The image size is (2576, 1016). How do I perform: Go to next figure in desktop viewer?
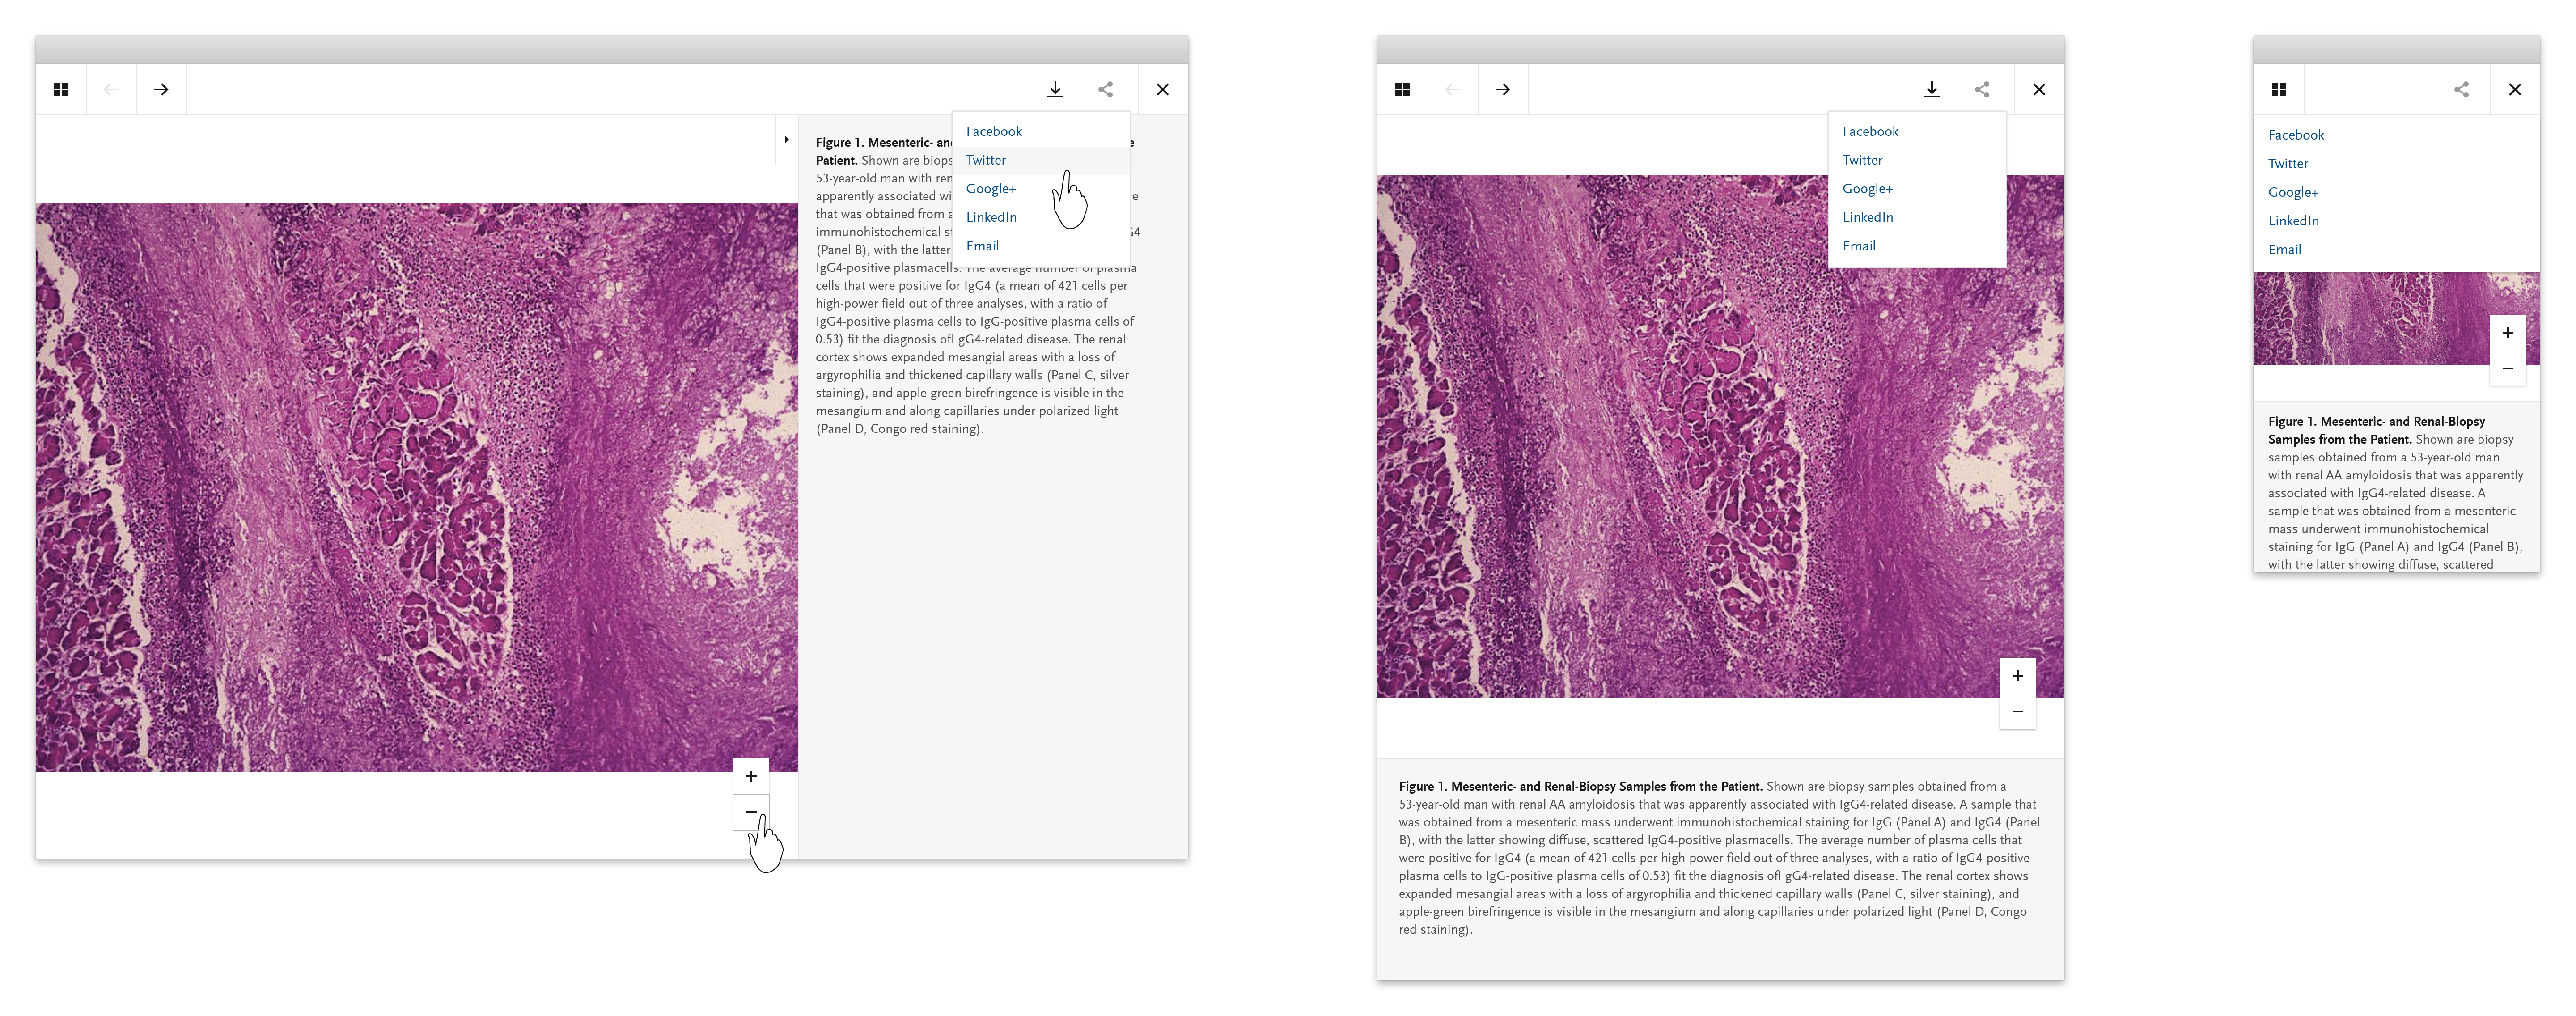[x=161, y=90]
